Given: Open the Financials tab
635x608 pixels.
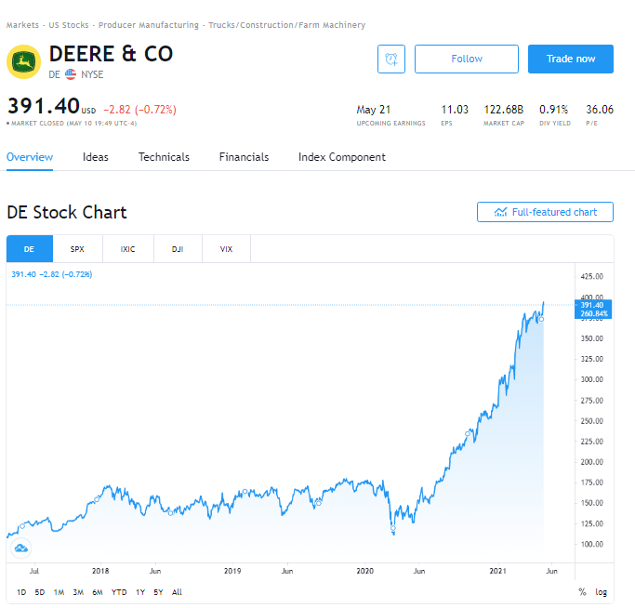Looking at the screenshot, I should point(244,157).
